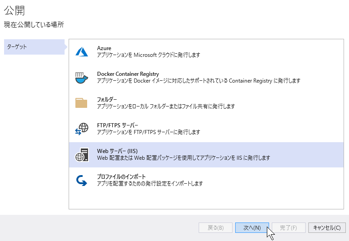
Task: Select the profile import arrow icon
Action: coord(81,180)
